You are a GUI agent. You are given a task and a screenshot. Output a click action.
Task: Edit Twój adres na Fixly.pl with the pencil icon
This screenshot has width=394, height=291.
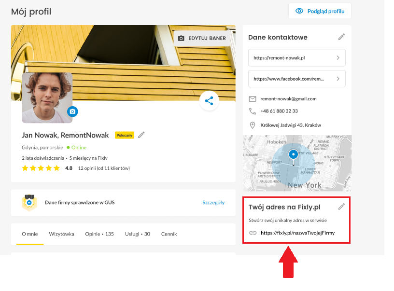341,207
